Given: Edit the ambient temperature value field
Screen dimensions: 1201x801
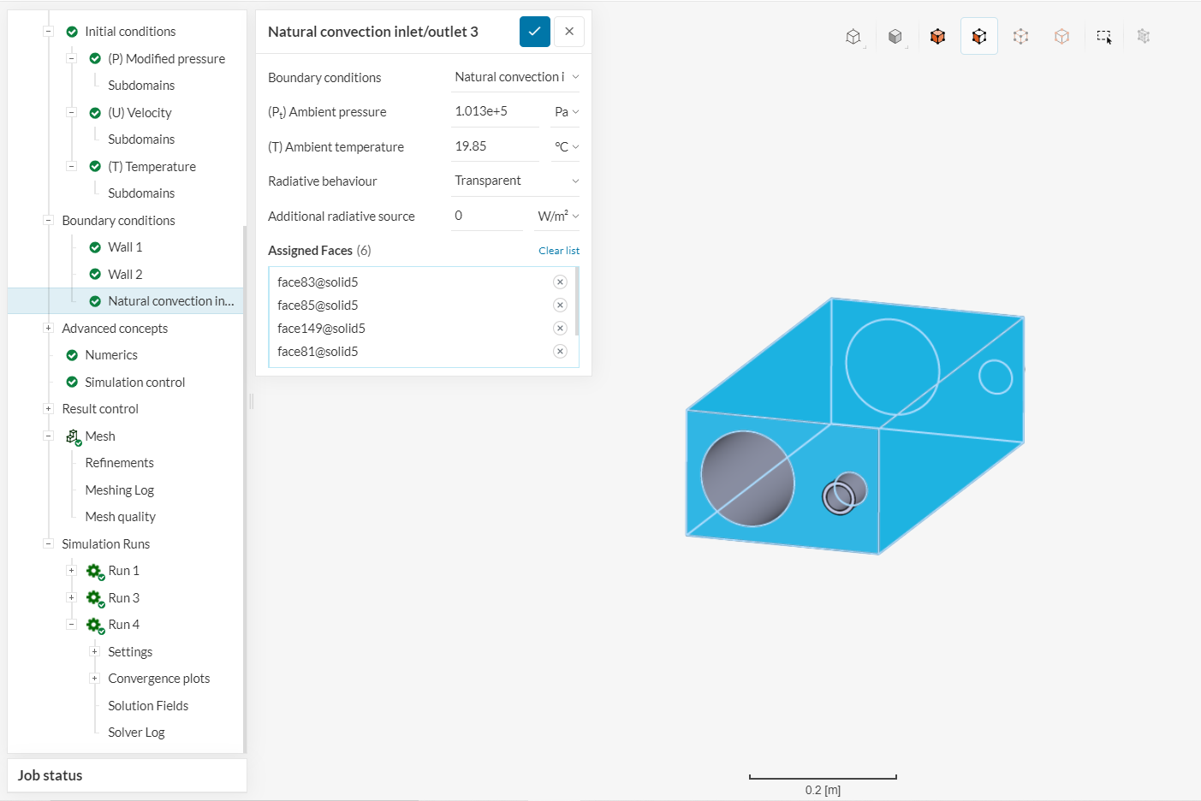Looking at the screenshot, I should click(495, 147).
